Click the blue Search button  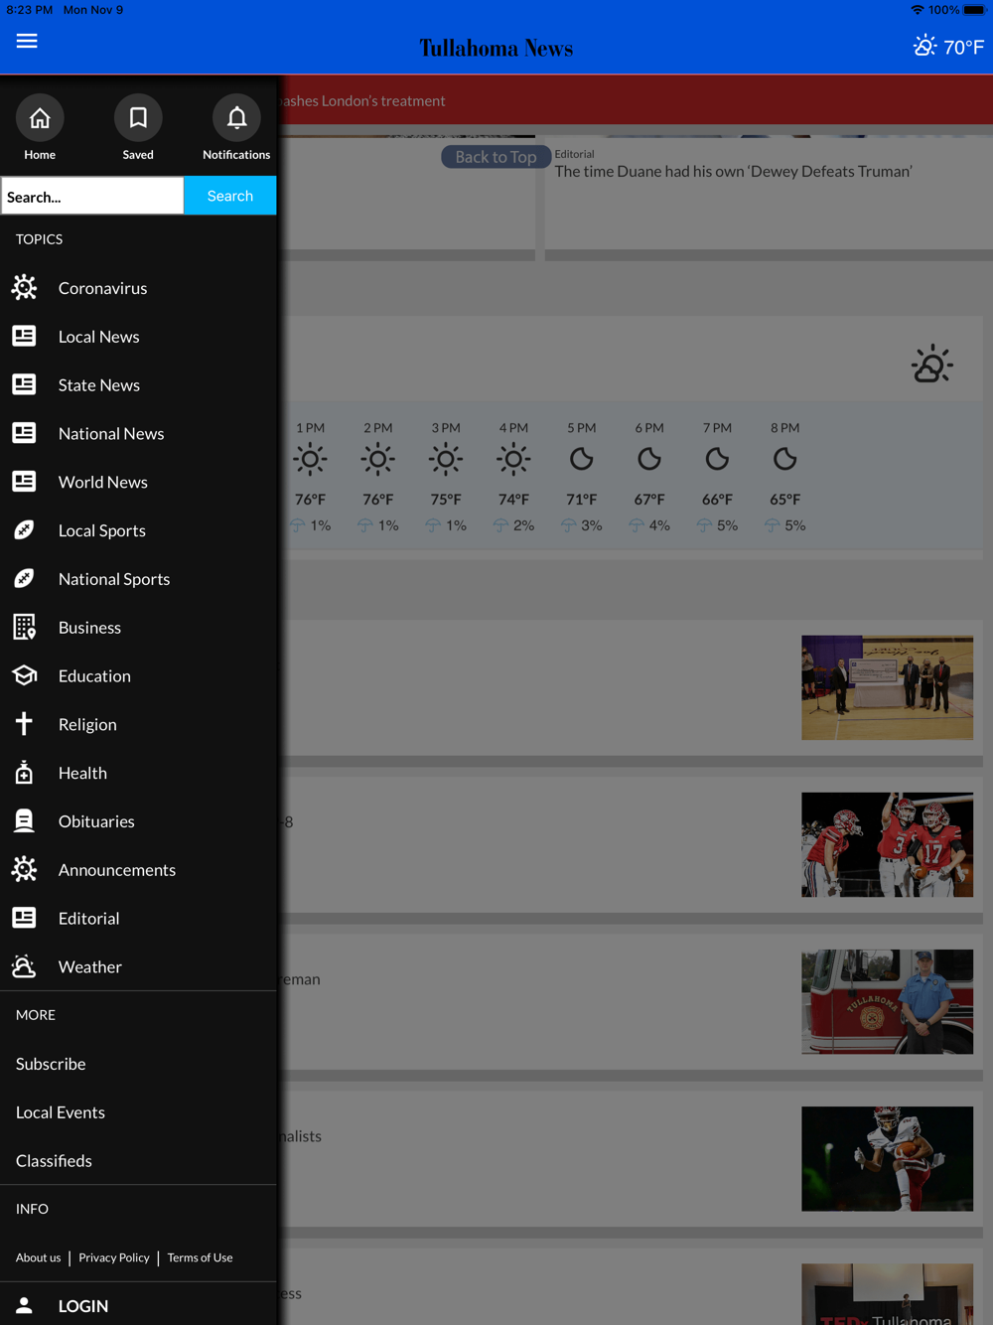229,196
